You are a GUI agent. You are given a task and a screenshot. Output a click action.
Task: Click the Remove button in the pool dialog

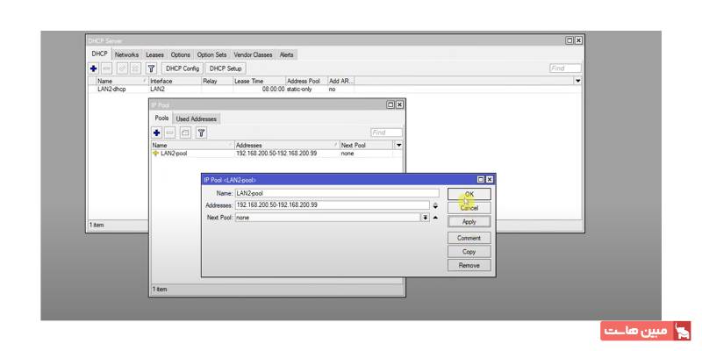click(469, 266)
